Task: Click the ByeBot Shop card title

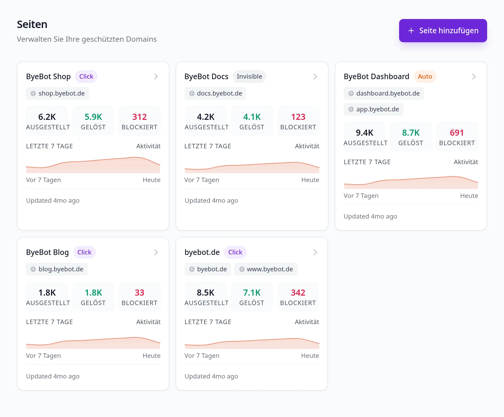Action: (x=49, y=77)
